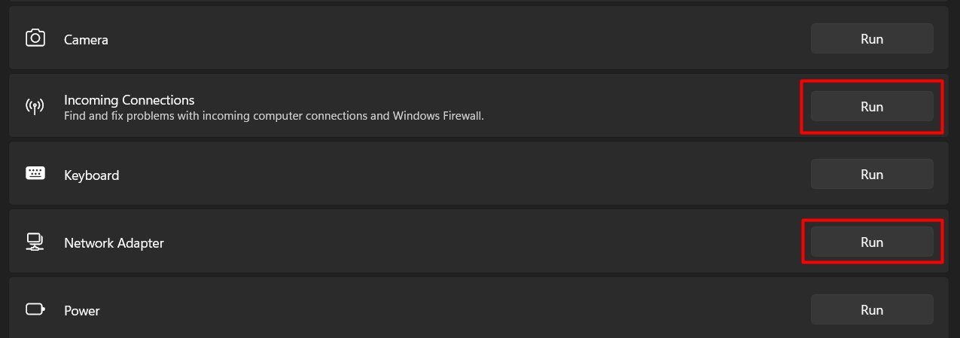
Task: Run the Camera troubleshooter
Action: click(871, 38)
